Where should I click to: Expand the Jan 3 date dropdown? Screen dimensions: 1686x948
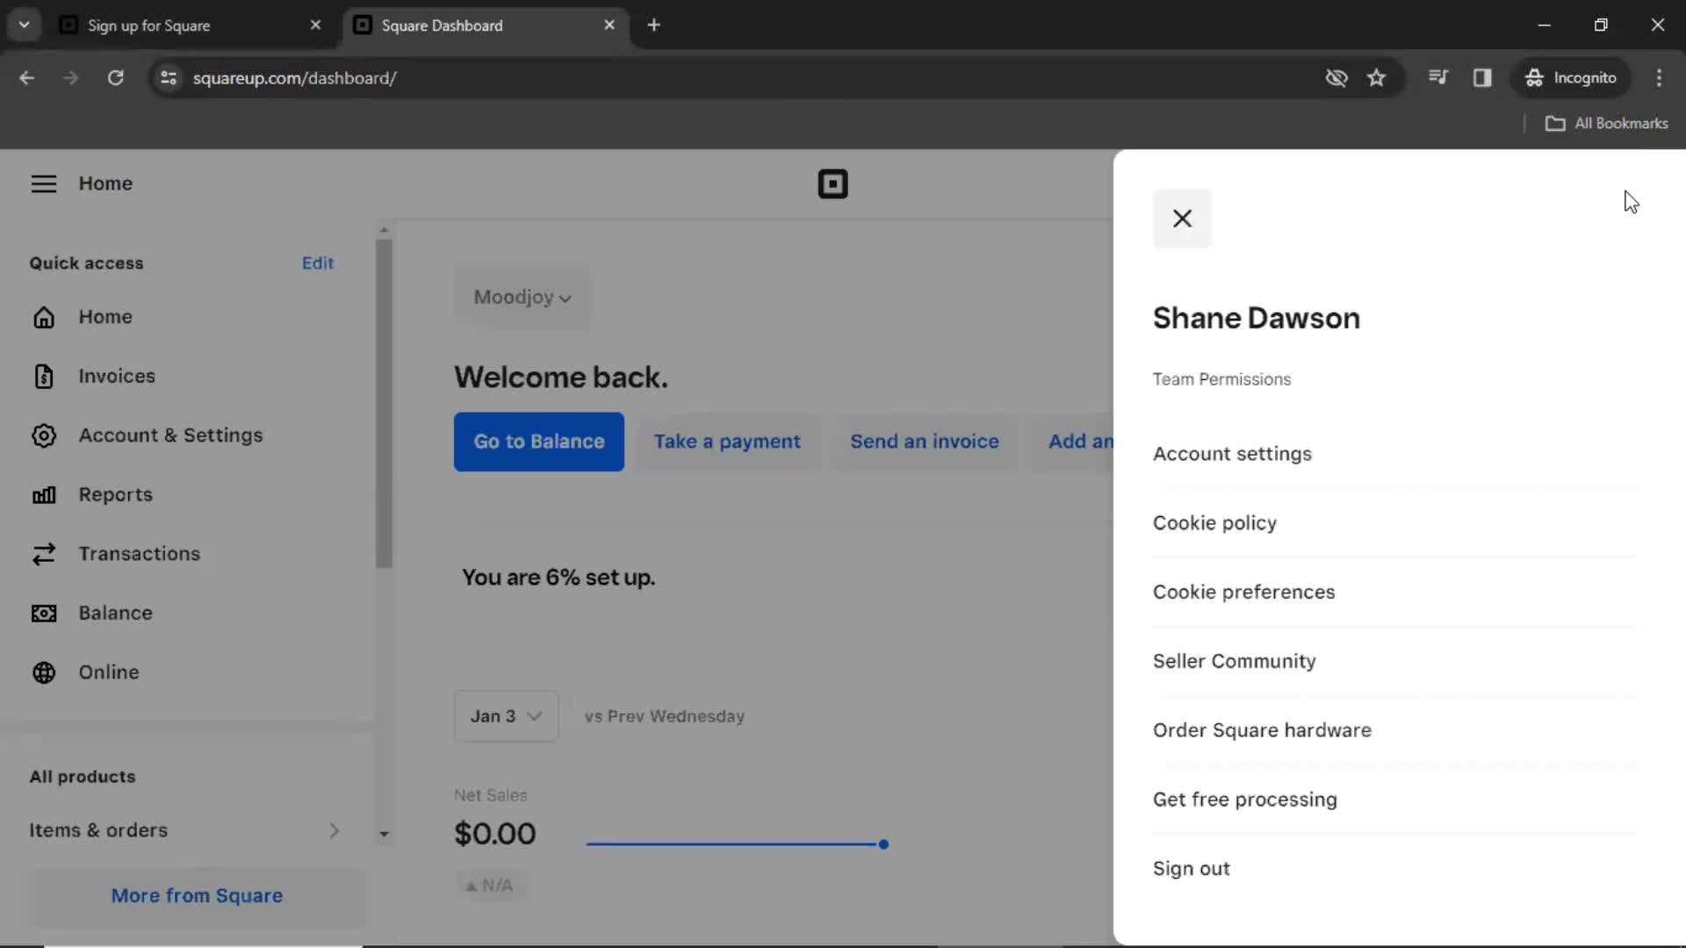tap(506, 715)
